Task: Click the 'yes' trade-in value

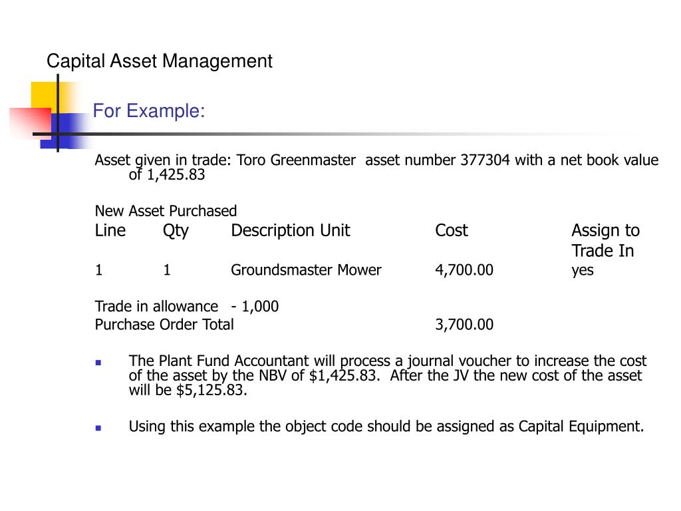Action: coord(583,271)
